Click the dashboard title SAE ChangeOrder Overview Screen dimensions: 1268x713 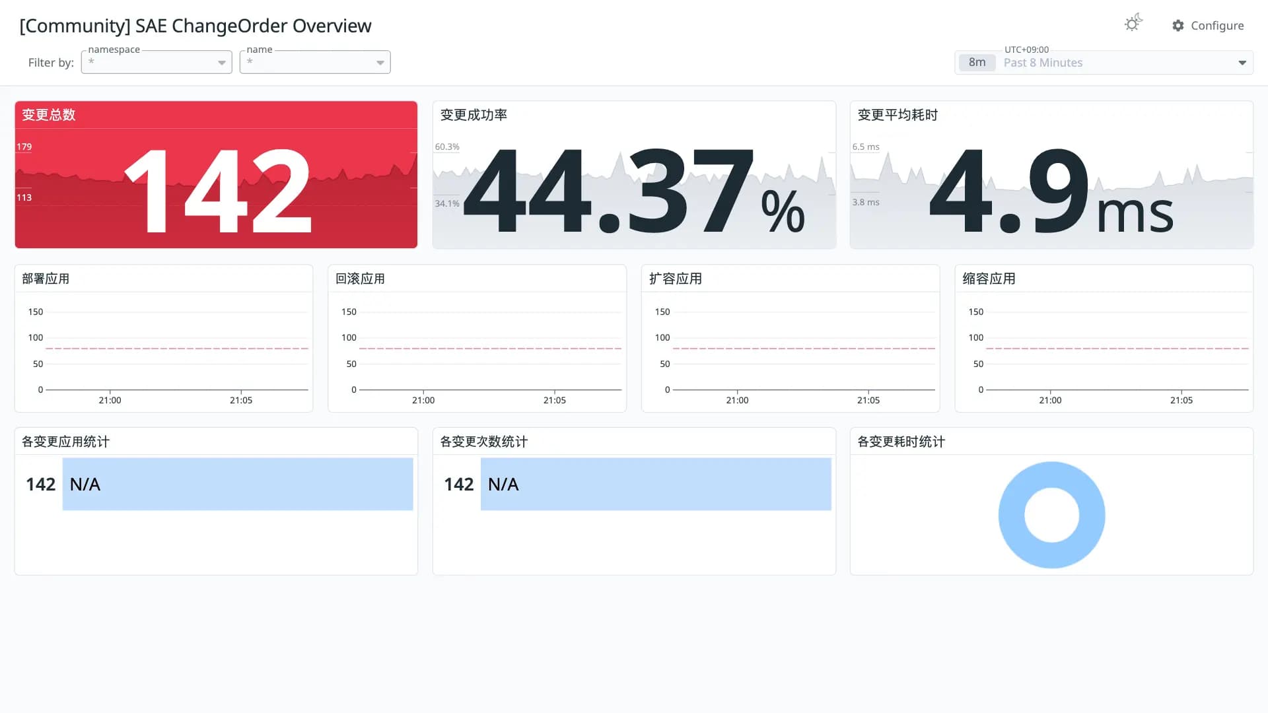click(195, 26)
